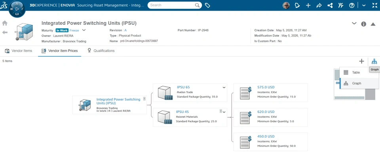Open the 3DEXPERIENCE compass
The image size is (380, 159).
pyautogui.click(x=17, y=9)
